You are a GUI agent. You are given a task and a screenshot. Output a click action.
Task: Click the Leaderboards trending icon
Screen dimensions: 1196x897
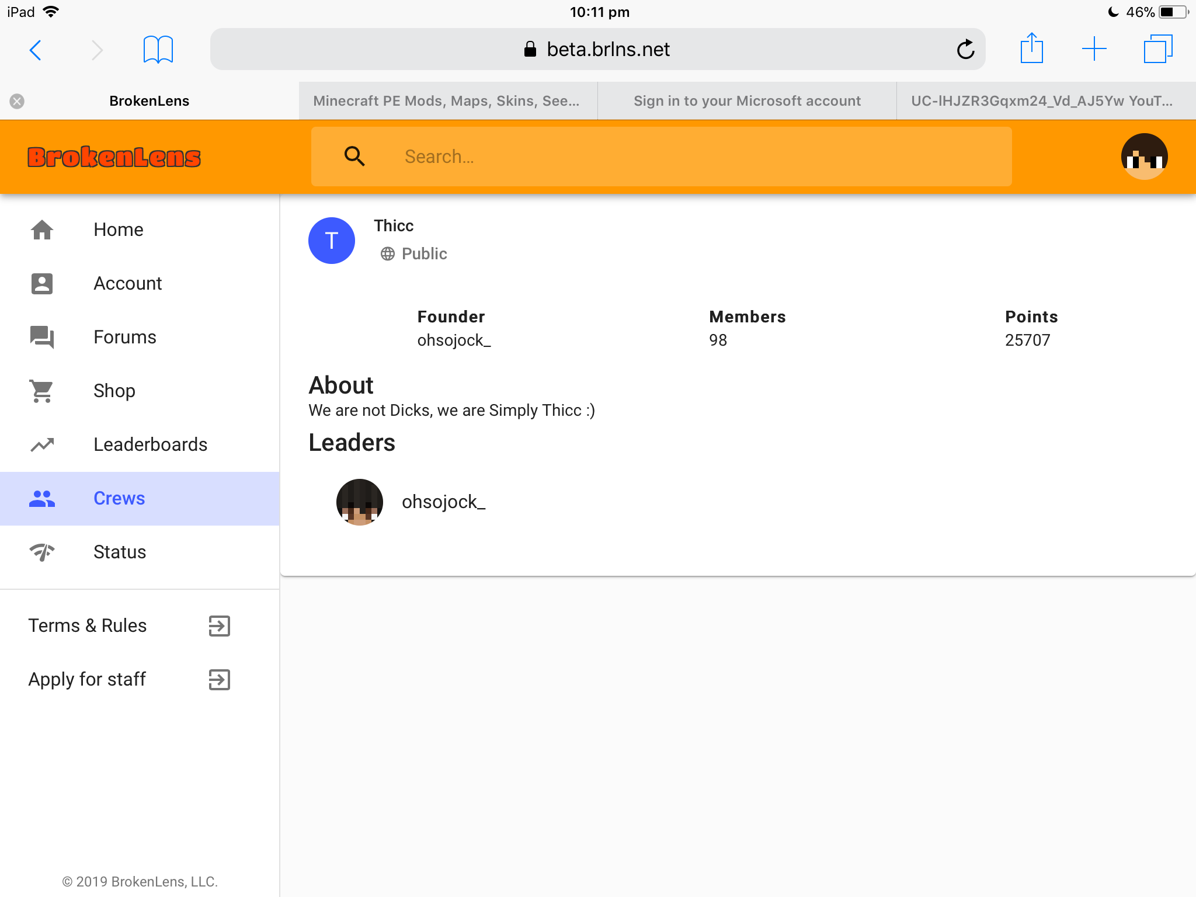(42, 444)
